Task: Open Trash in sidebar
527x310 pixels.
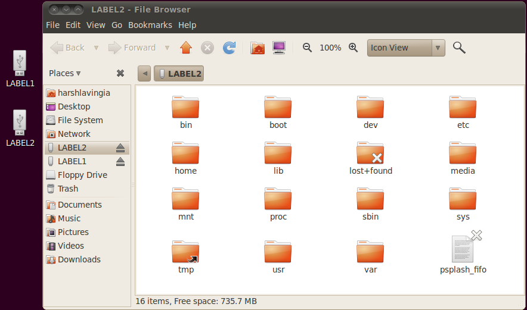Action: [88, 189]
